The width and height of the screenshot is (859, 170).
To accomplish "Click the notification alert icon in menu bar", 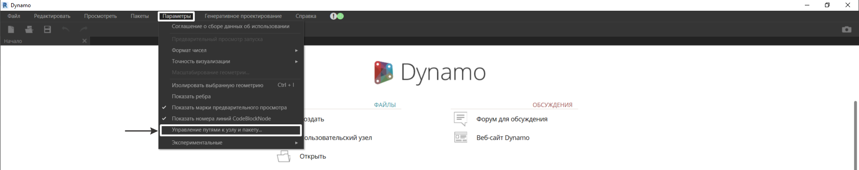I will (333, 16).
